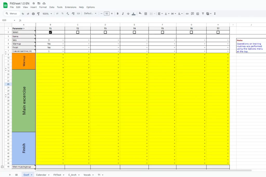Image resolution: width=266 pixels, height=177 pixels.
Task: Click the Functions sigma icon
Action: click(x=215, y=14)
